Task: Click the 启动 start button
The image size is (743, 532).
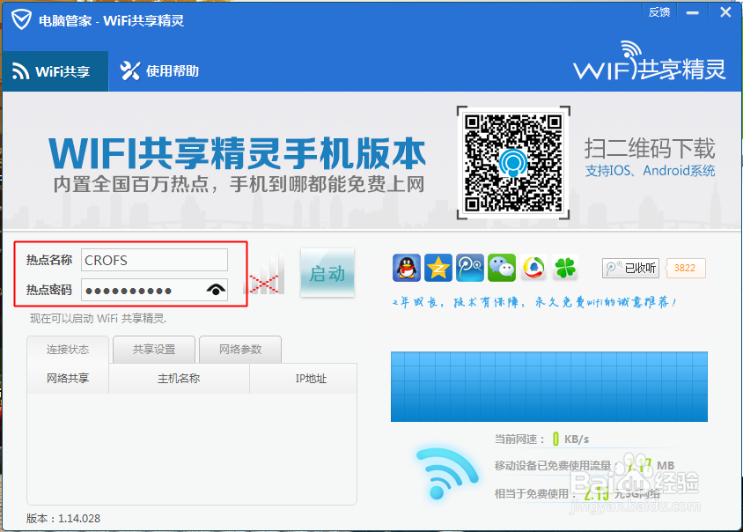Action: [x=327, y=273]
